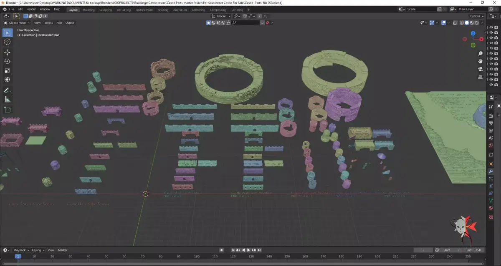The width and height of the screenshot is (501, 266).
Task: Expand the viewport shading options arrow
Action: (482, 23)
